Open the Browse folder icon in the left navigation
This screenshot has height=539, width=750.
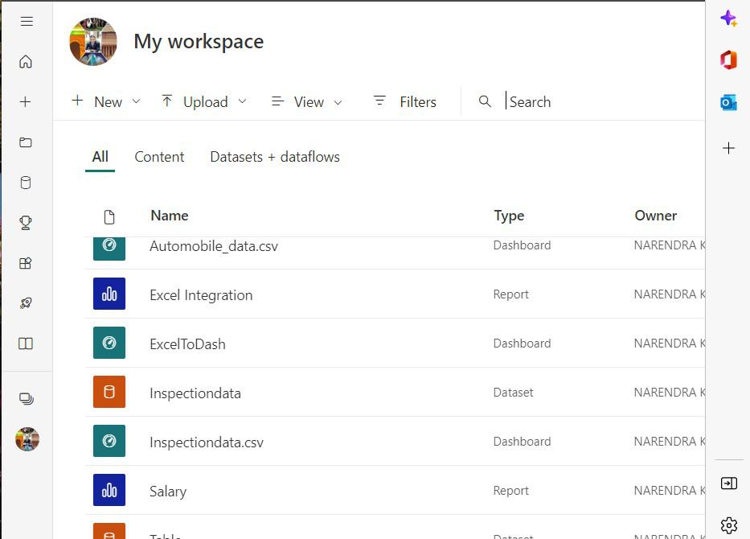click(x=26, y=142)
